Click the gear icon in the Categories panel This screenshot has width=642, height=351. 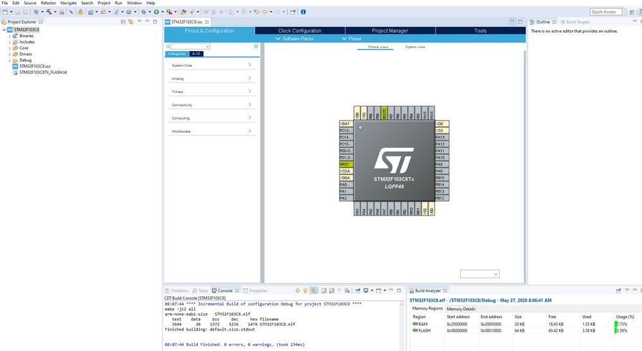pyautogui.click(x=256, y=46)
